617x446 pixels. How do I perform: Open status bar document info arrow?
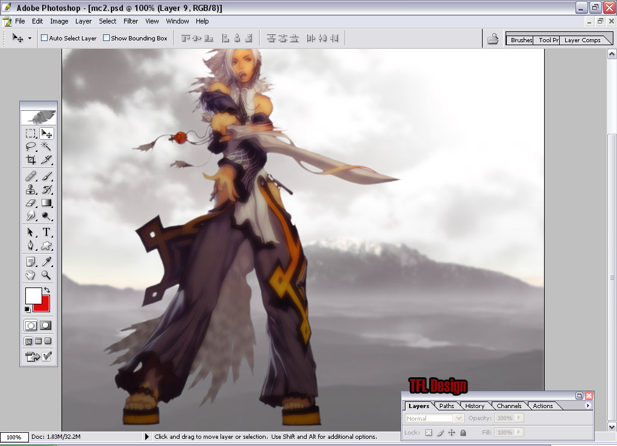pos(147,436)
